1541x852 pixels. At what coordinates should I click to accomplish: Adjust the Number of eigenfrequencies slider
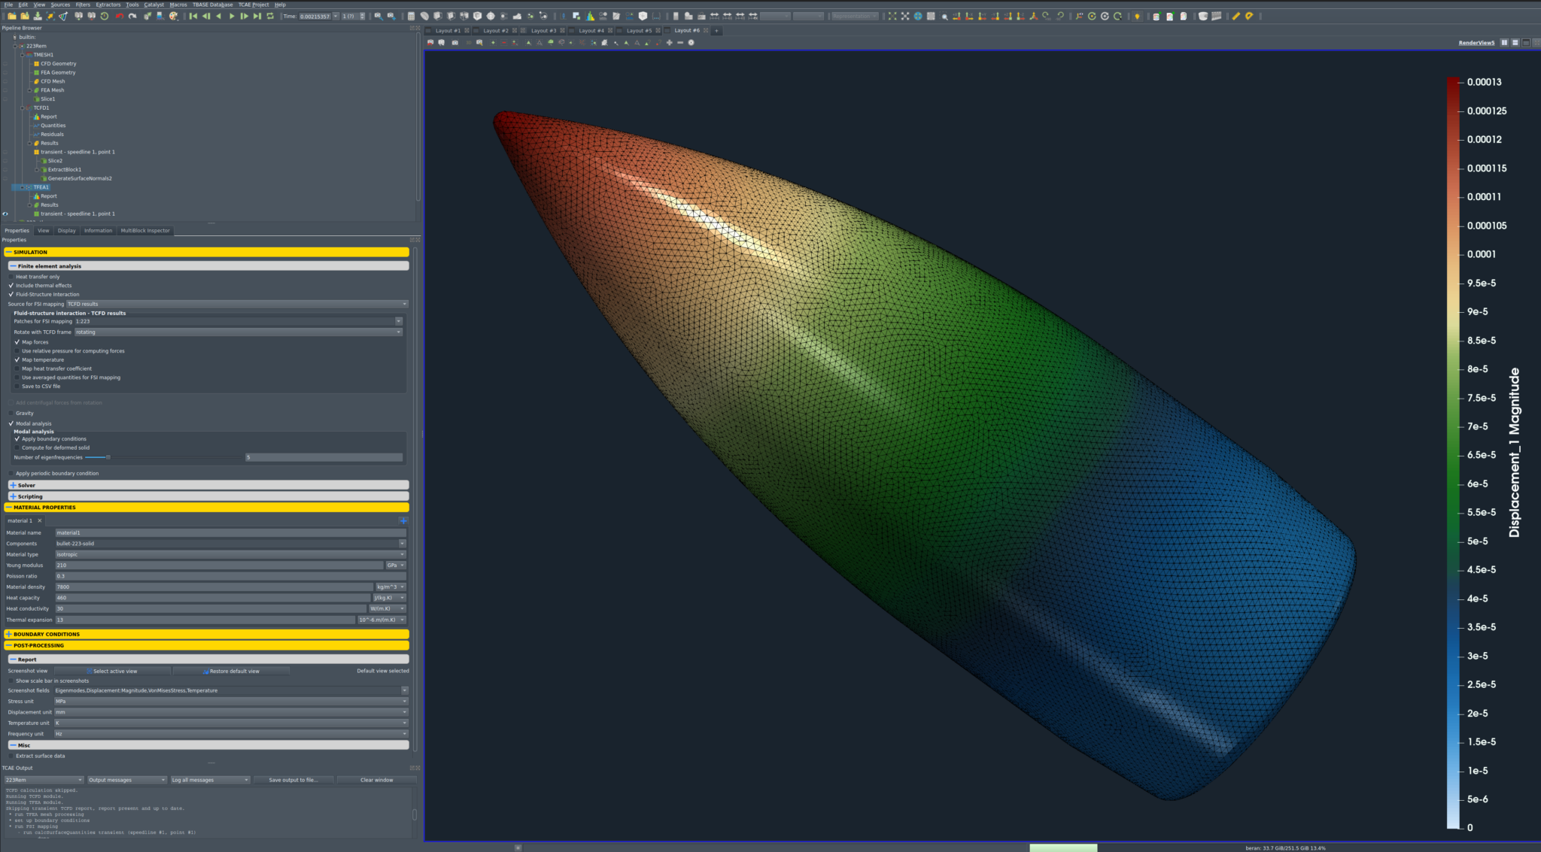click(108, 456)
